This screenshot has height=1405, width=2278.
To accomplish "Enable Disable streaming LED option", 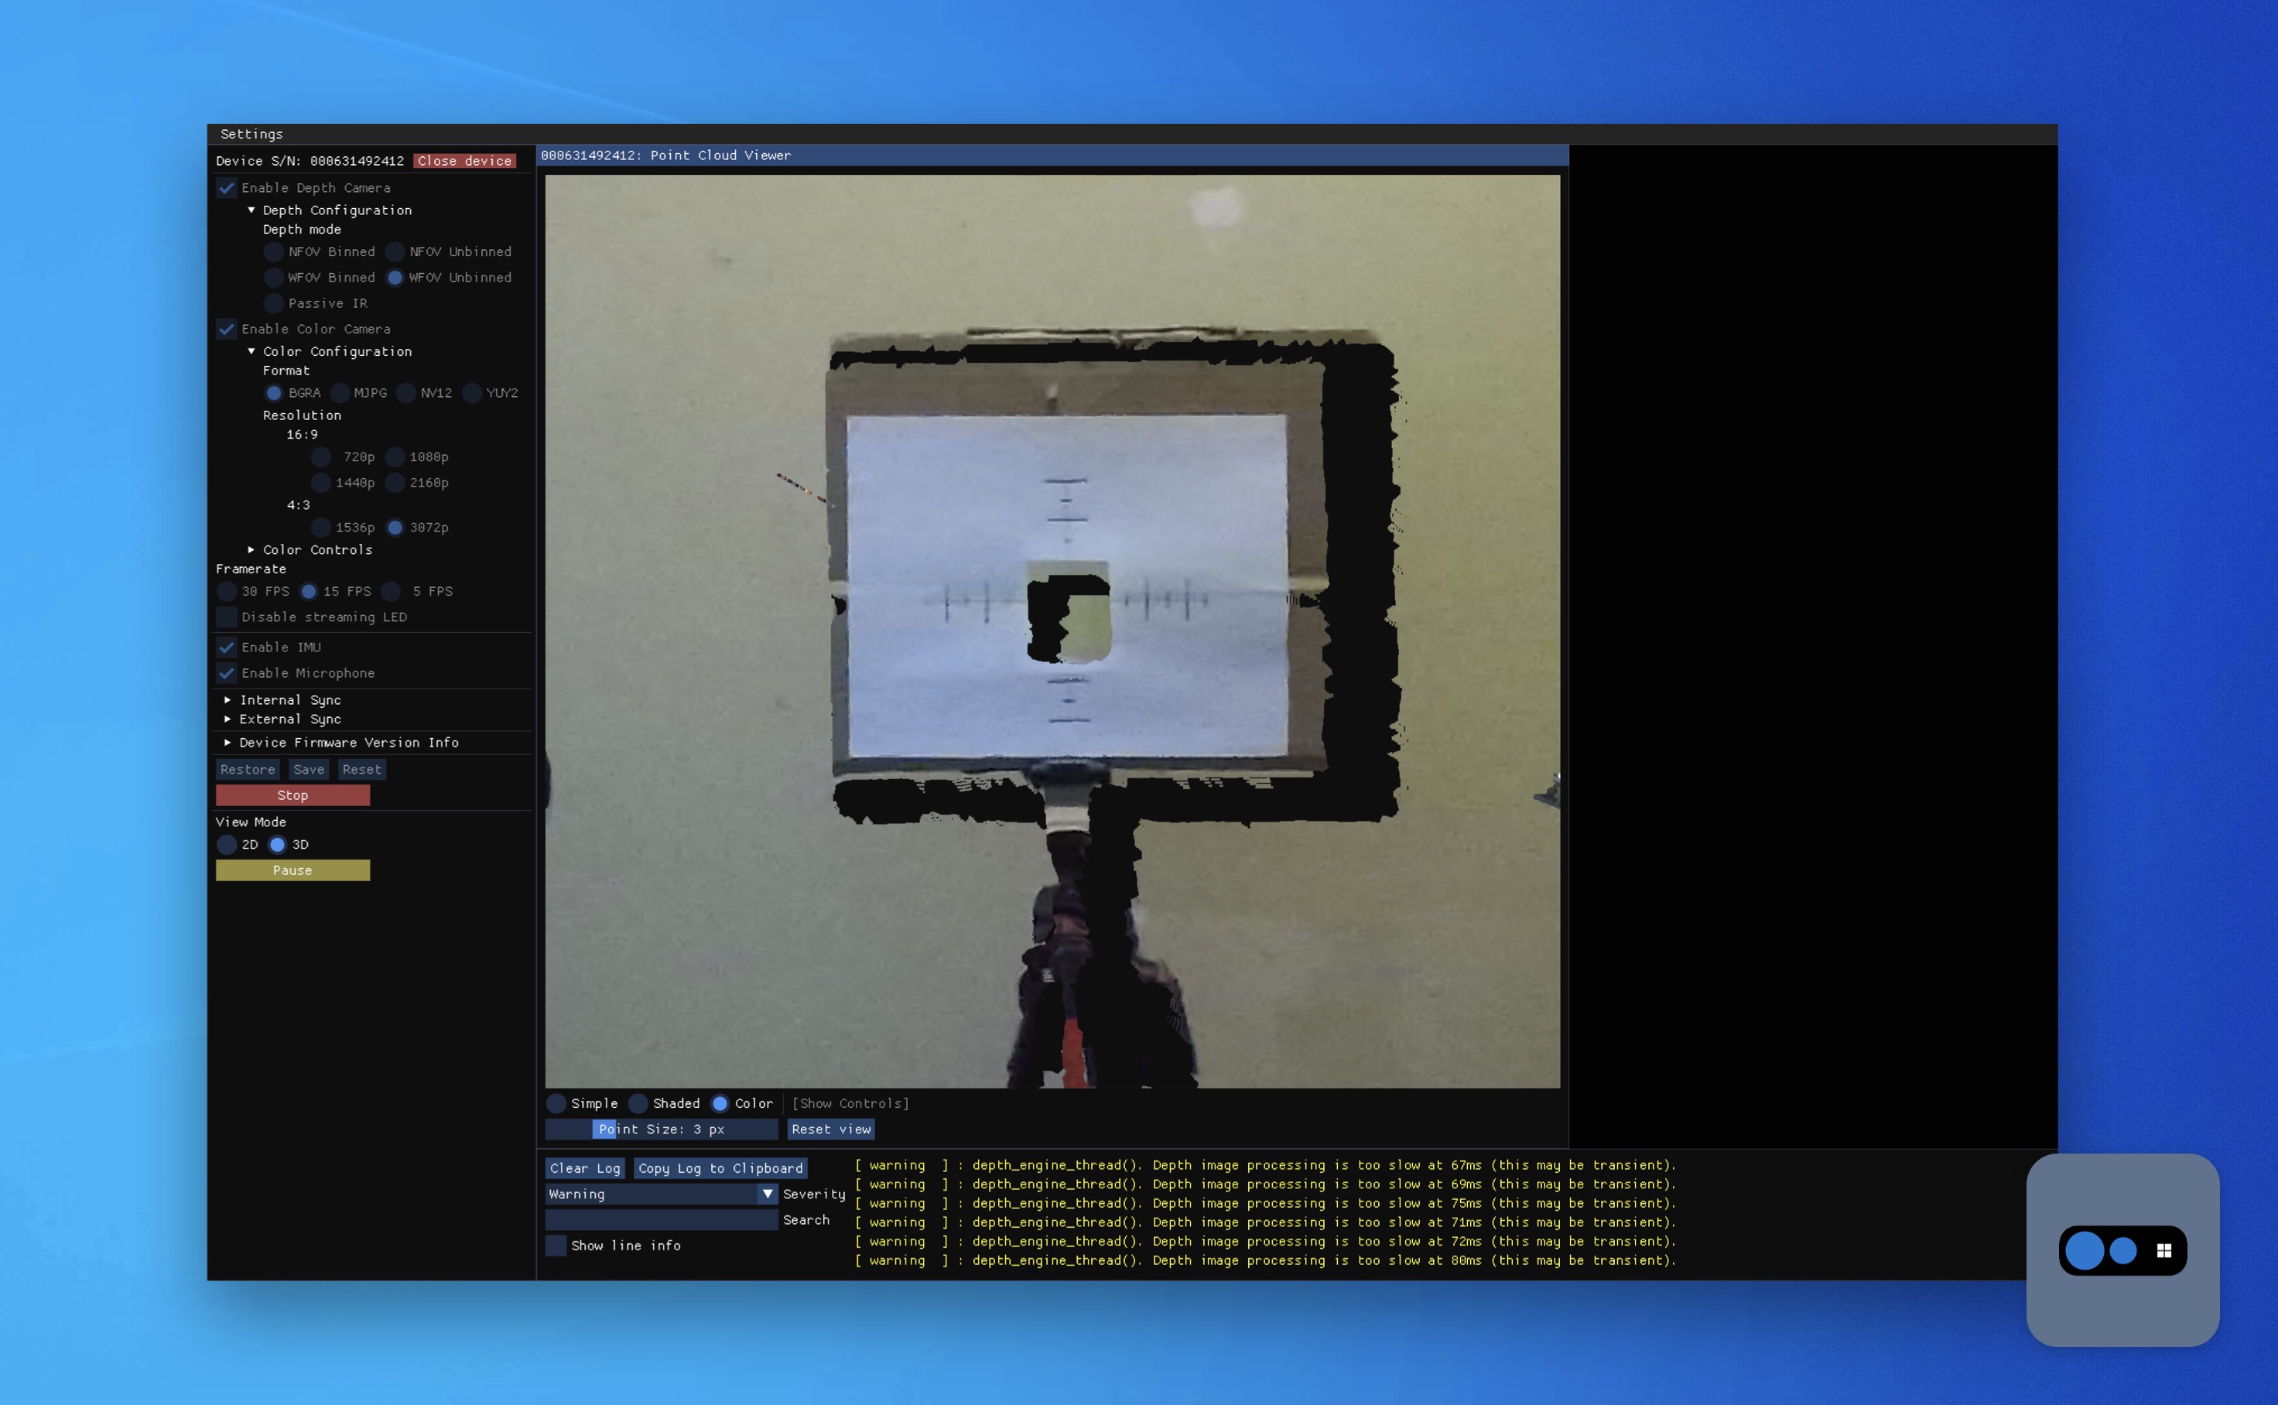I will click(226, 616).
